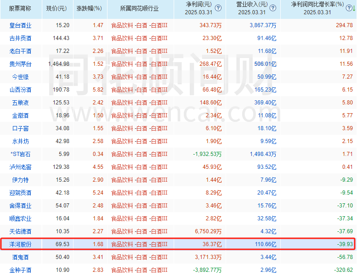Open help icon next to 净利润(元) header
The image size is (357, 276).
[218, 8]
